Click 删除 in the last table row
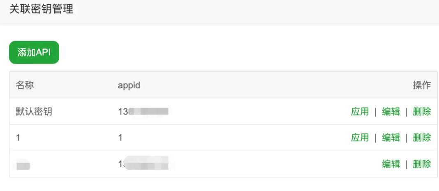439x191 pixels. (x=422, y=164)
